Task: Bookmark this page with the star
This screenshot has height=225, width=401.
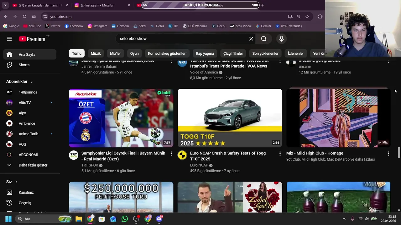Action: point(307,17)
